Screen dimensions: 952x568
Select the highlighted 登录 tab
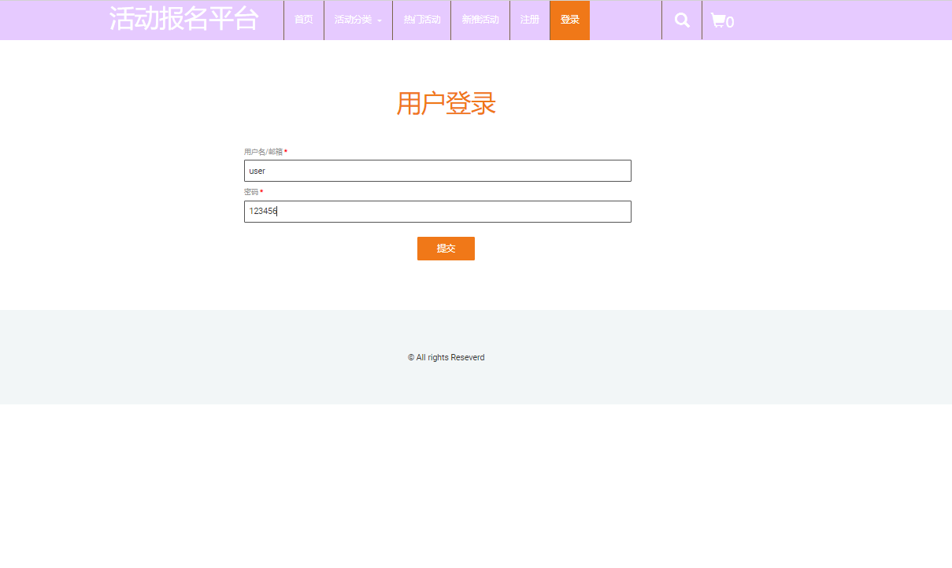coord(569,20)
